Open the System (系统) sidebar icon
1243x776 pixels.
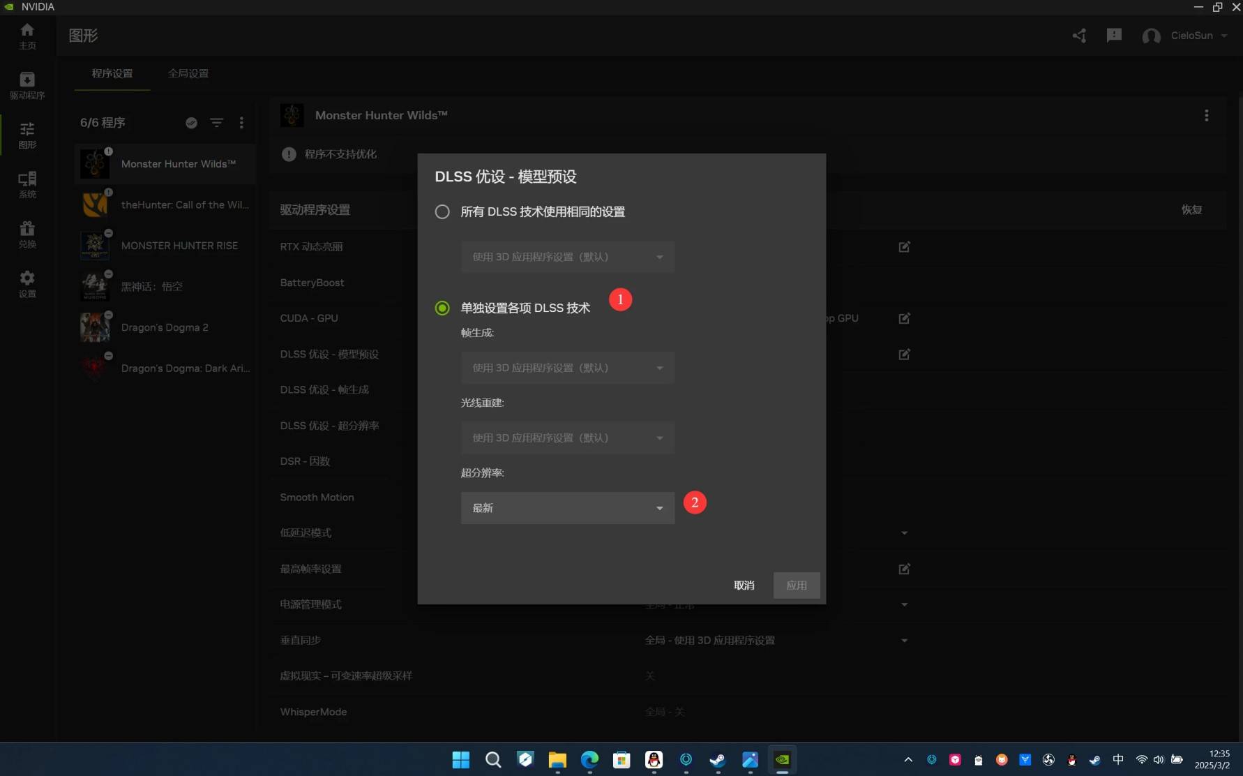(x=27, y=184)
